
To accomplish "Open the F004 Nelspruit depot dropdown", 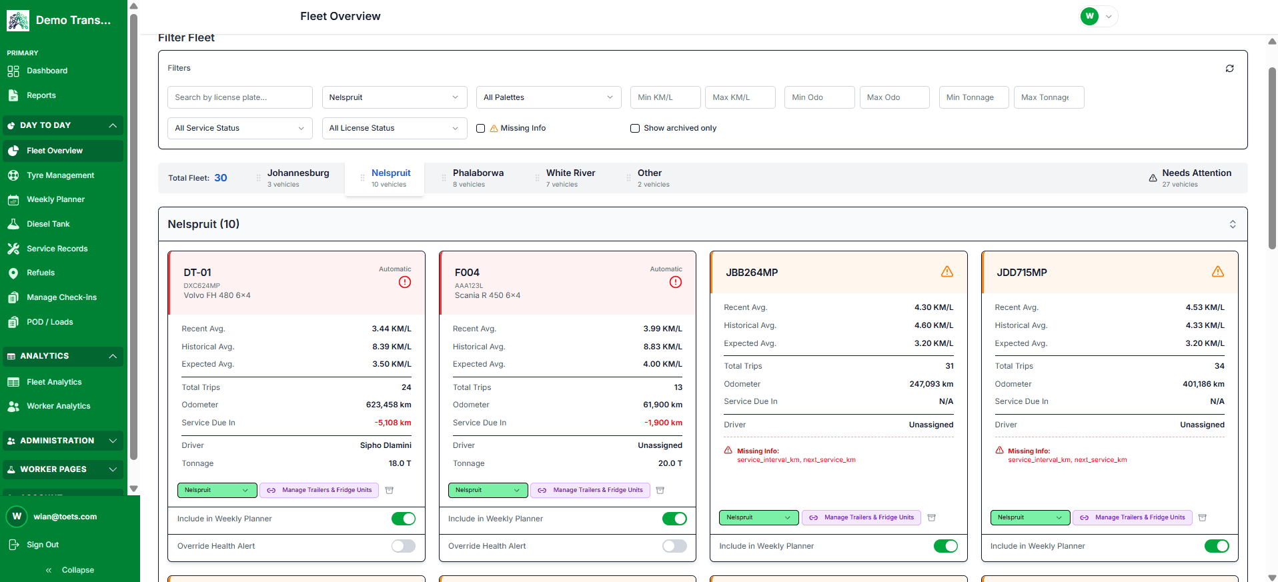I will 488,490.
